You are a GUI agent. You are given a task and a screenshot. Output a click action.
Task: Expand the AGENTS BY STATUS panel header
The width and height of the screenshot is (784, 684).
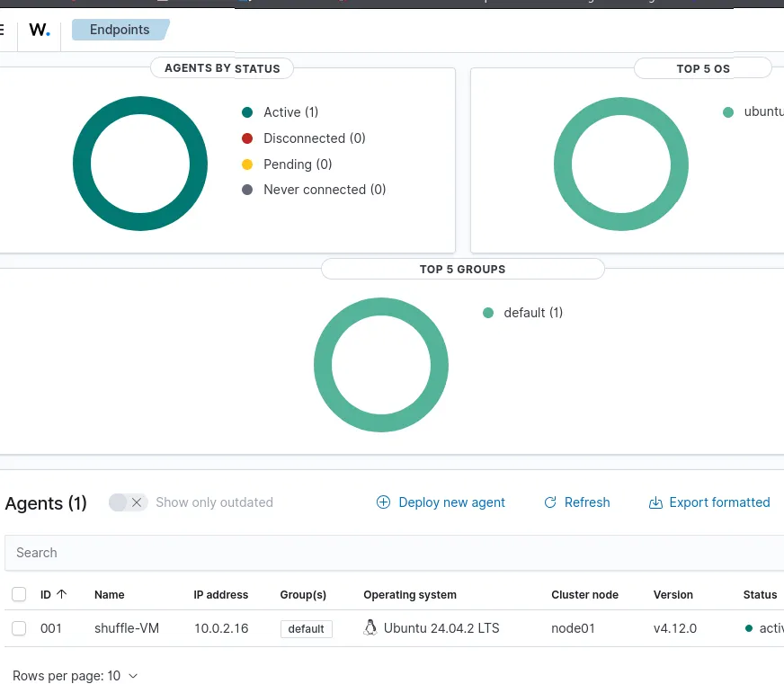[221, 67]
